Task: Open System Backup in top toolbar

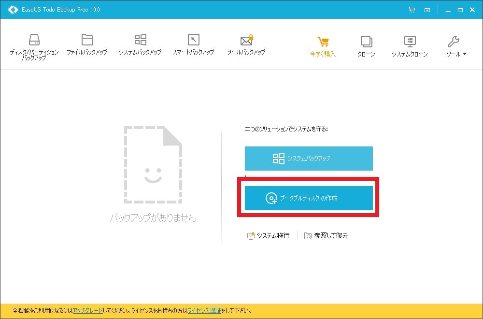Action: (x=140, y=44)
